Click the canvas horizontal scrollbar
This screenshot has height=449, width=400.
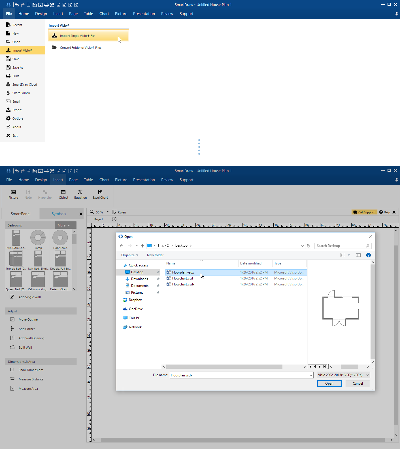coord(243,440)
